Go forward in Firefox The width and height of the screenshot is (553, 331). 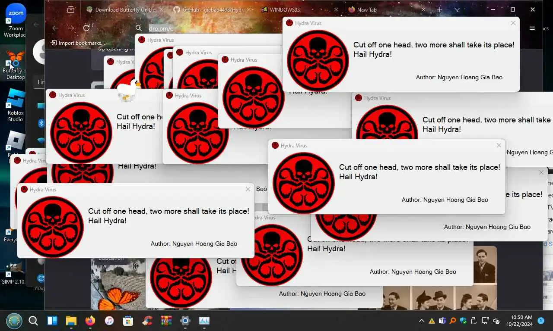point(71,28)
